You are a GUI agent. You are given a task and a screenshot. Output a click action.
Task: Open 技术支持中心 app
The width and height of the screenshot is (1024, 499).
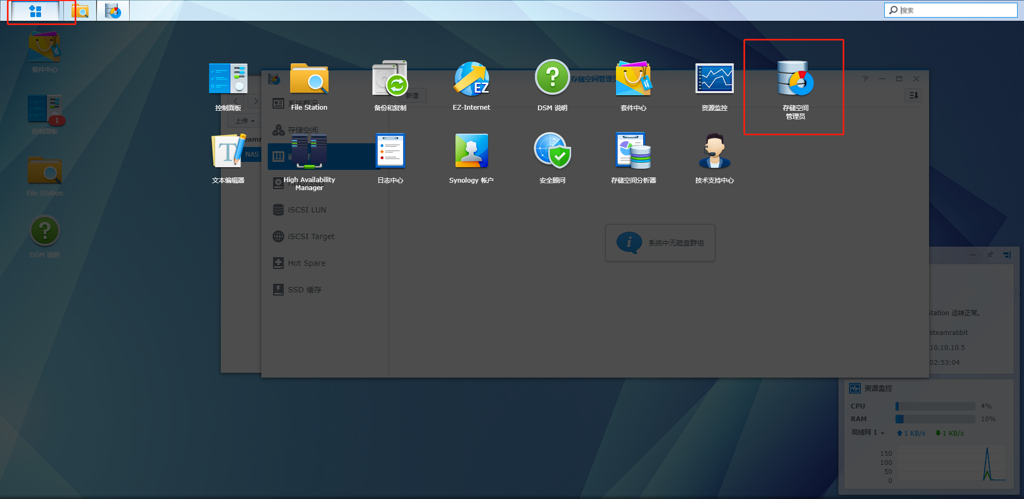pyautogui.click(x=715, y=158)
